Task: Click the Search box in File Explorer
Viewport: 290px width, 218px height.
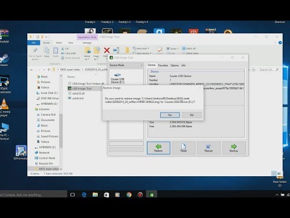Action: [269, 70]
